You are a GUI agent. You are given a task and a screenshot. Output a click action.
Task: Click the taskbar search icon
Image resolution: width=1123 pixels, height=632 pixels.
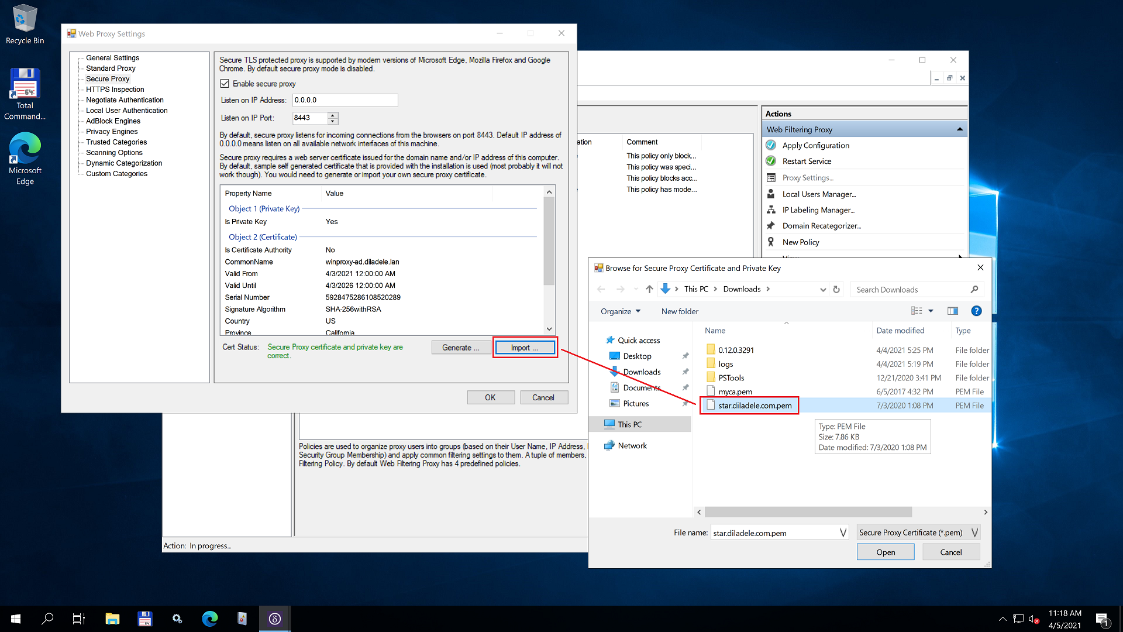47,619
